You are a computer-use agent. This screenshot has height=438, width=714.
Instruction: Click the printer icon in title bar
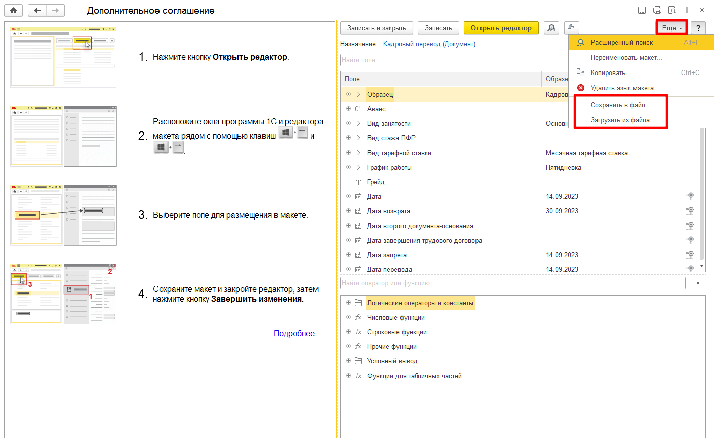coord(657,10)
